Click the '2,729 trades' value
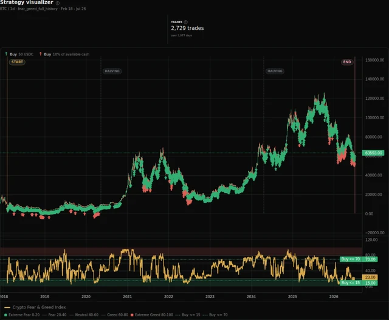 point(187,28)
